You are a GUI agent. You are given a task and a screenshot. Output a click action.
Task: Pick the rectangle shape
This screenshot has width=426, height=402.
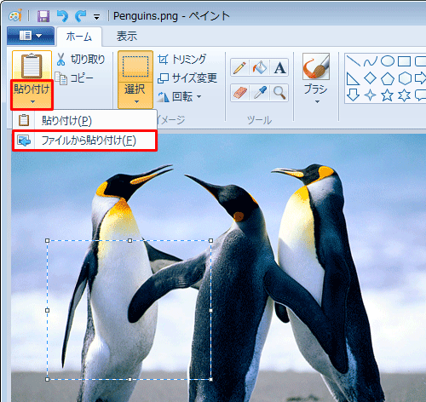[404, 61]
